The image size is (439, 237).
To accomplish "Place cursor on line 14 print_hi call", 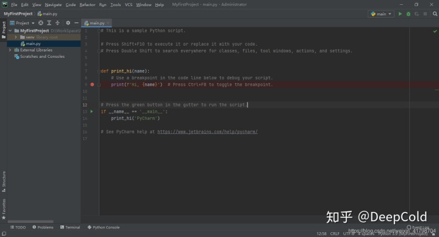I will tap(135, 118).
